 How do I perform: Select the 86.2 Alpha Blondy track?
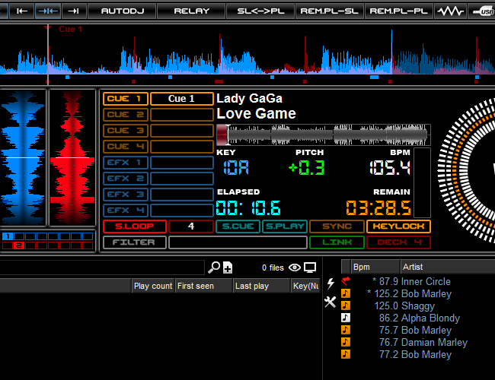420,318
